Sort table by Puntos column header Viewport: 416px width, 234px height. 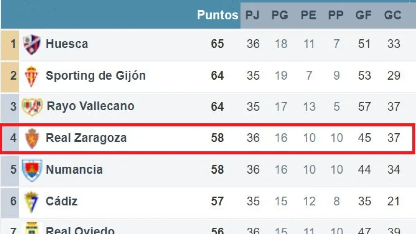(x=218, y=15)
